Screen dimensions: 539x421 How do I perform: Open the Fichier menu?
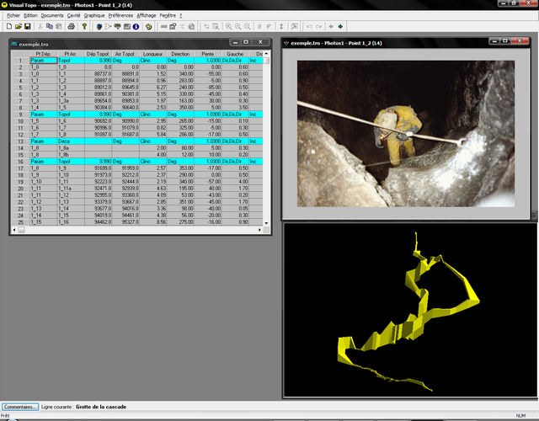(x=13, y=15)
